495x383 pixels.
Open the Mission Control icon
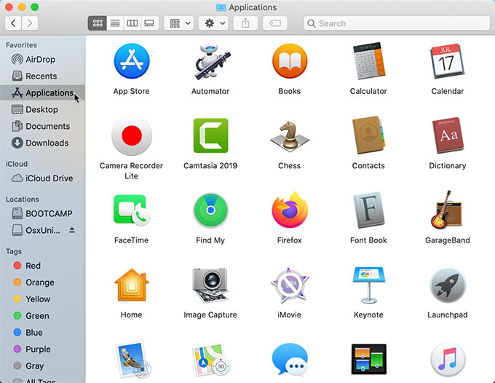tap(369, 359)
